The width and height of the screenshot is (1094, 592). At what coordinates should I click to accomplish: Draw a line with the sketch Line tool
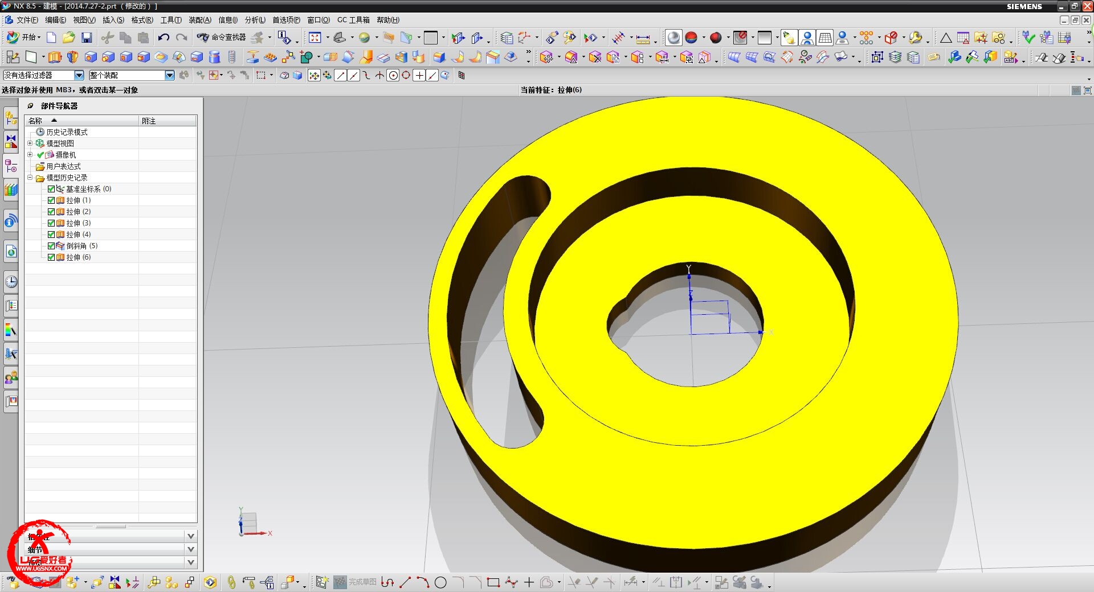point(405,582)
